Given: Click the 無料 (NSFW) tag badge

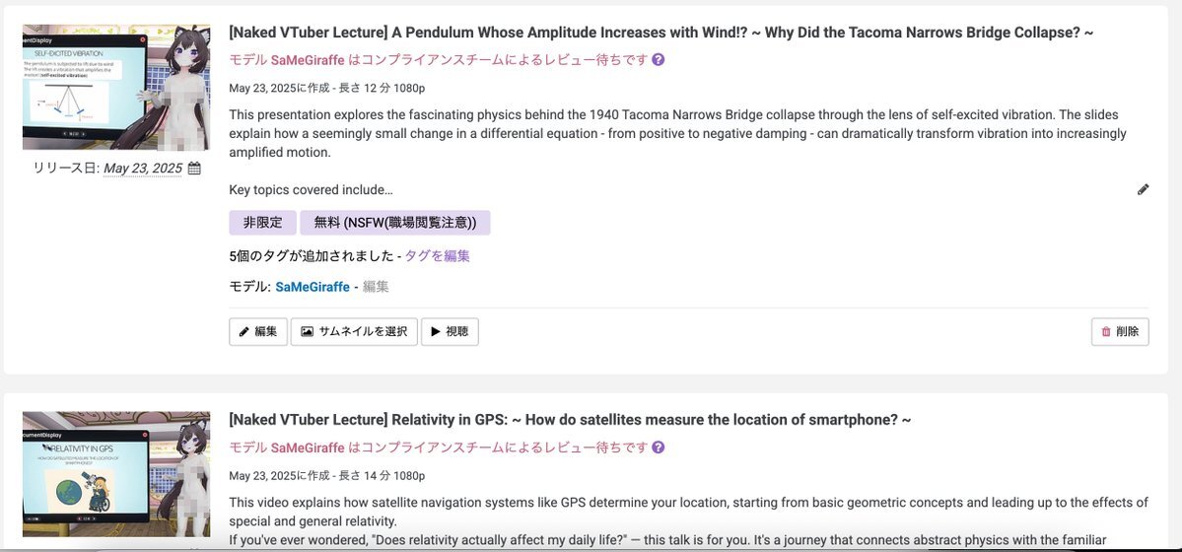Looking at the screenshot, I should click(x=394, y=223).
